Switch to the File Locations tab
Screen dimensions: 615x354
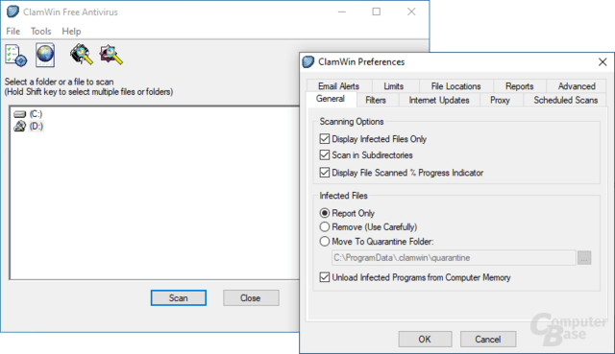click(x=455, y=86)
